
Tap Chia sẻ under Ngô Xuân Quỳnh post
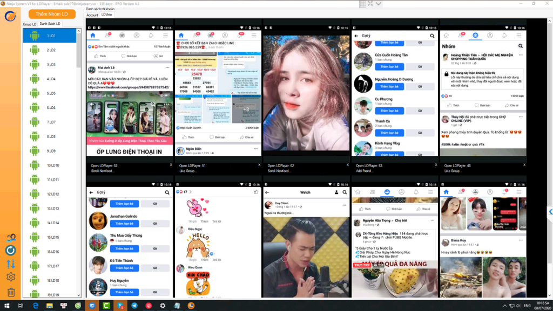(247, 137)
